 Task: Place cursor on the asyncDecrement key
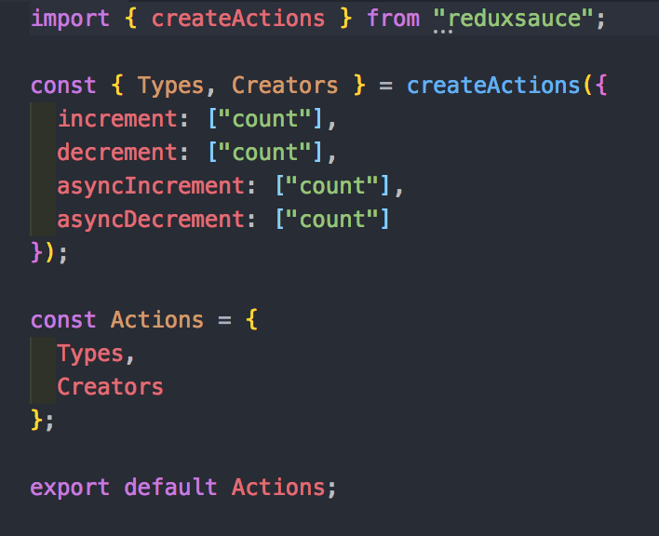tap(150, 220)
